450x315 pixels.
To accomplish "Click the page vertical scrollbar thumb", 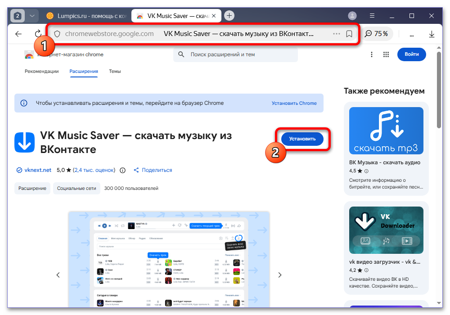I will 439,90.
